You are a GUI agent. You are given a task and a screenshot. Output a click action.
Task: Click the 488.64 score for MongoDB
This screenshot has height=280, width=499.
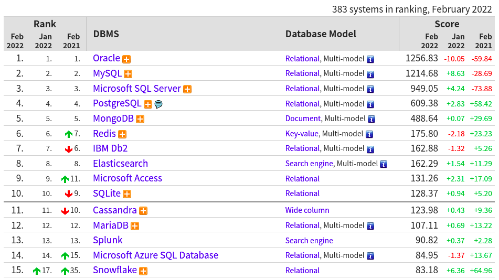(x=424, y=119)
